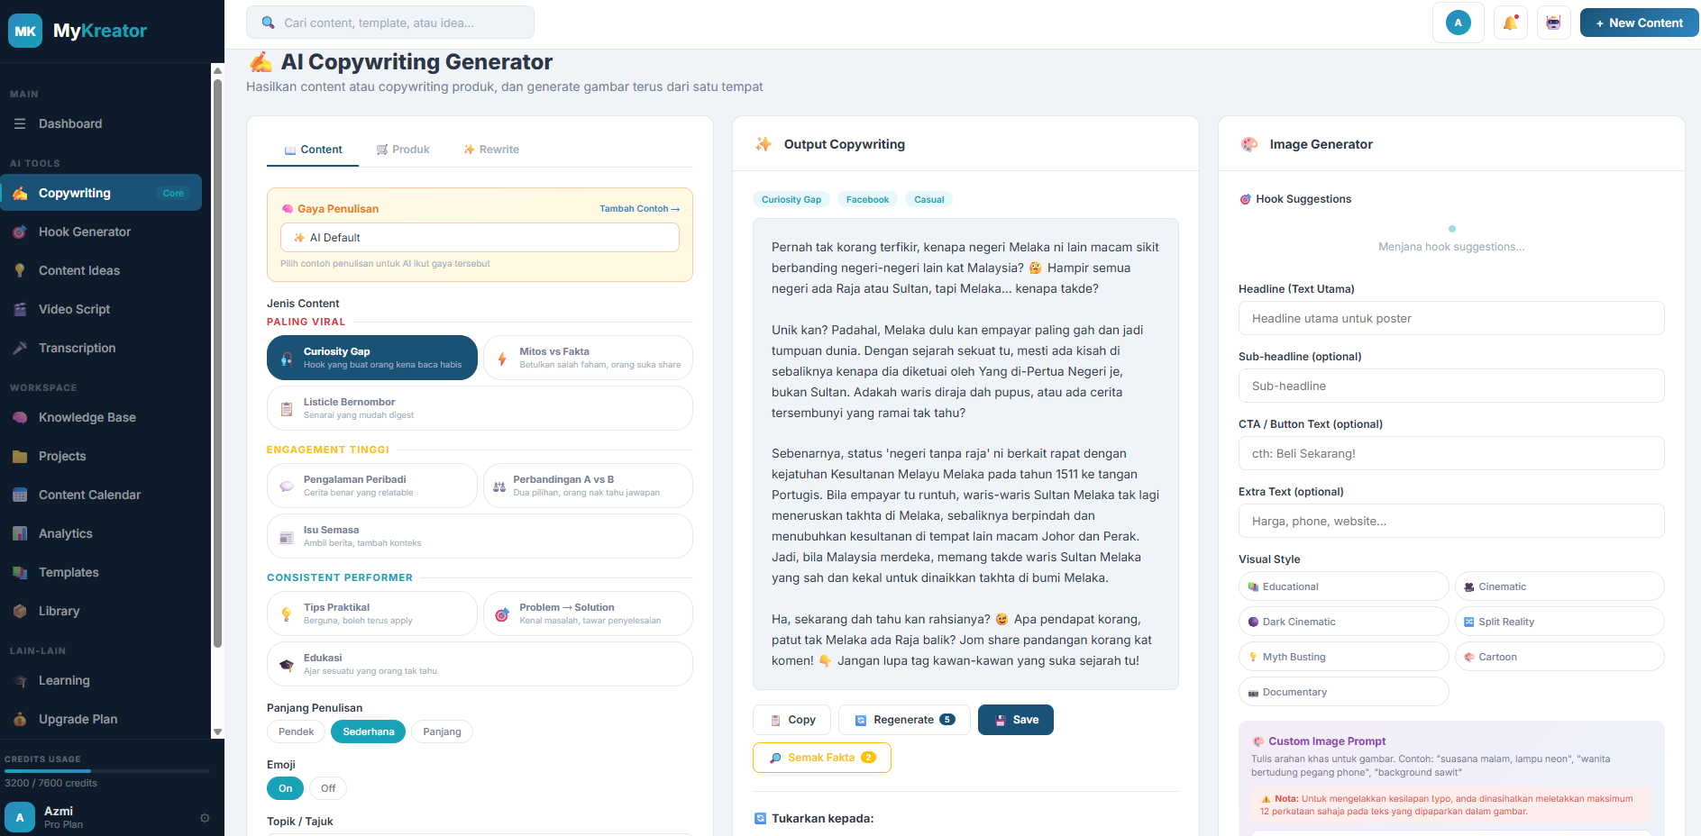Click the content search field
1701x836 pixels.
(x=390, y=22)
